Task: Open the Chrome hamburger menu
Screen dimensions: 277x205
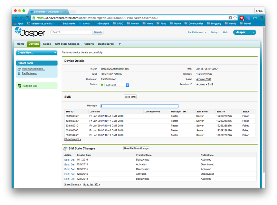Action: (x=262, y=18)
